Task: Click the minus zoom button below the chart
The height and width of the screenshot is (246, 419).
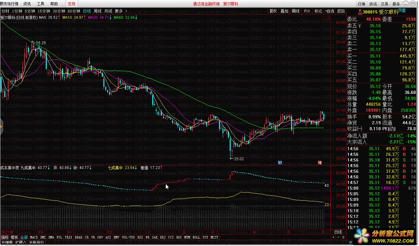Action: click(x=338, y=237)
